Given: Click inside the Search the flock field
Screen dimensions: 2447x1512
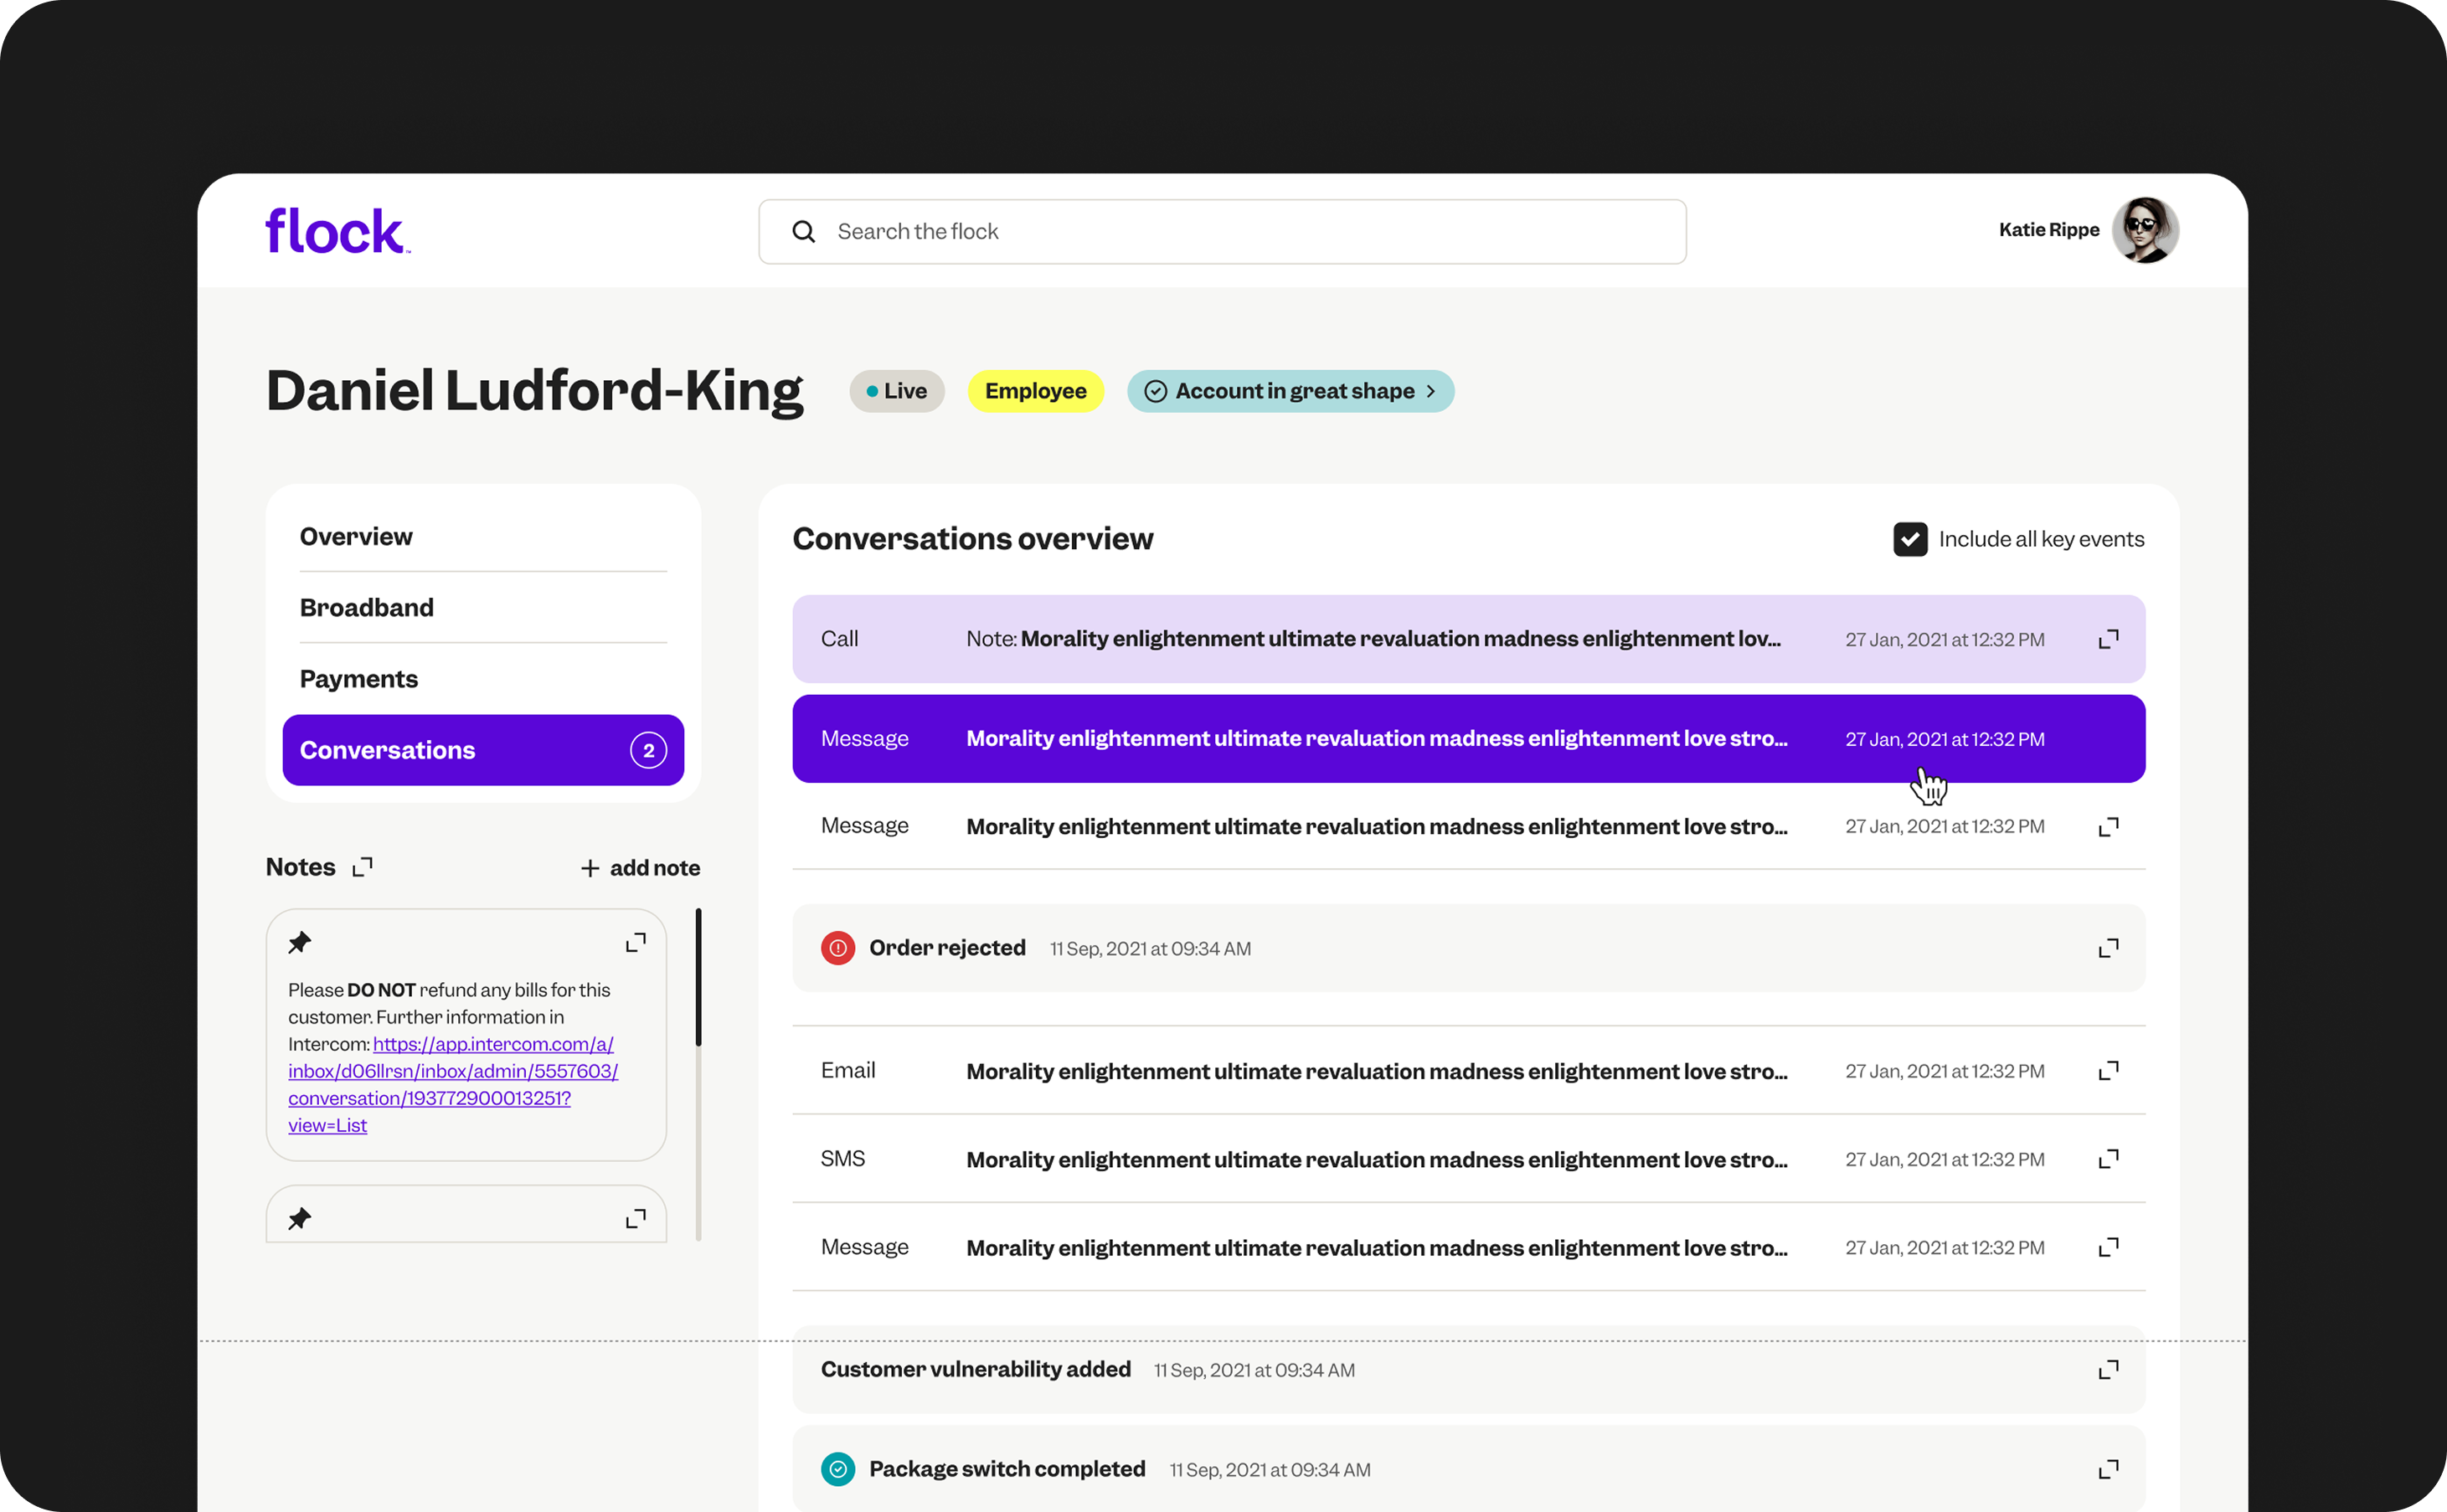Looking at the screenshot, I should click(x=1100, y=231).
